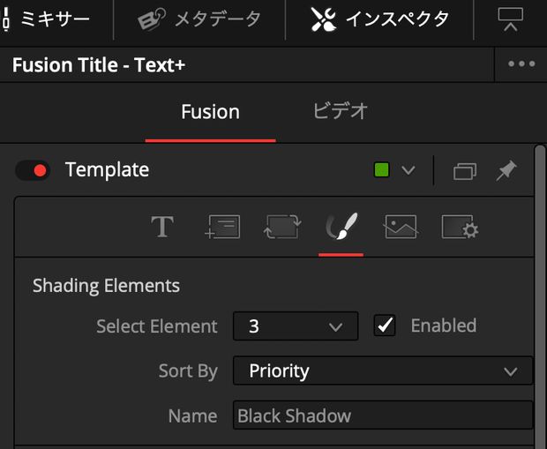Open the Image tab icon
547x449 pixels.
[401, 227]
